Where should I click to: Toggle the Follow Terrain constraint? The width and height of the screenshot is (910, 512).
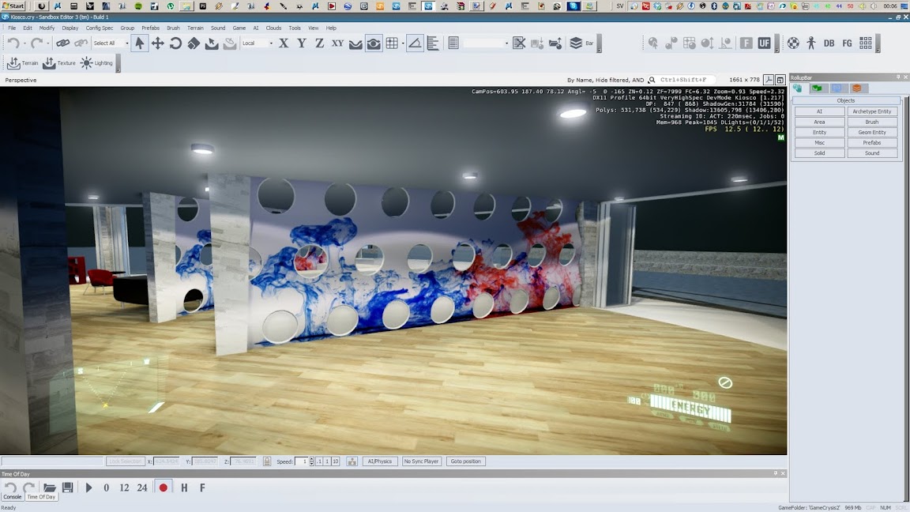355,43
